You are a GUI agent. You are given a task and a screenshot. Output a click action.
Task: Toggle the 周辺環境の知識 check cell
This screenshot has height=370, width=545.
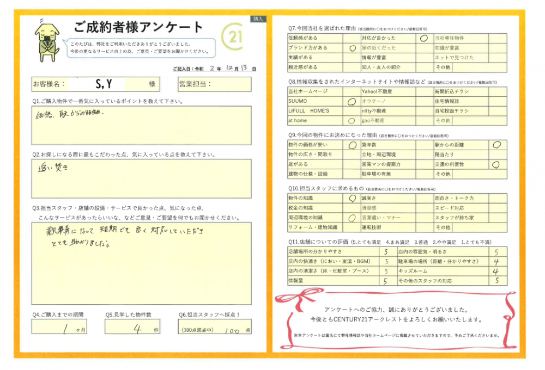tap(351, 218)
